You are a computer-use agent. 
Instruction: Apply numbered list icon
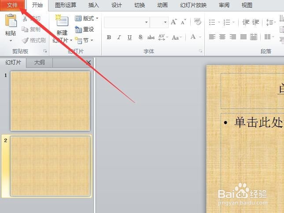227,22
